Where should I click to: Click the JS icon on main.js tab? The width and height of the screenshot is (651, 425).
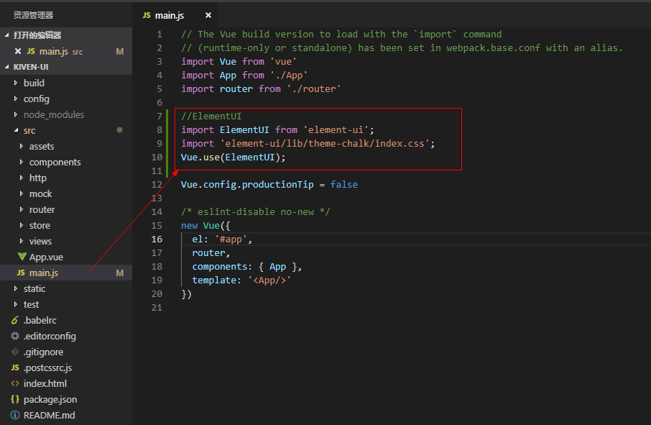(147, 15)
